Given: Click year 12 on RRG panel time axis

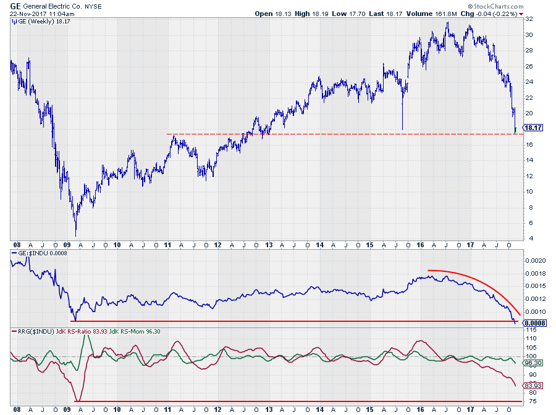Looking at the screenshot, I should pyautogui.click(x=217, y=409).
